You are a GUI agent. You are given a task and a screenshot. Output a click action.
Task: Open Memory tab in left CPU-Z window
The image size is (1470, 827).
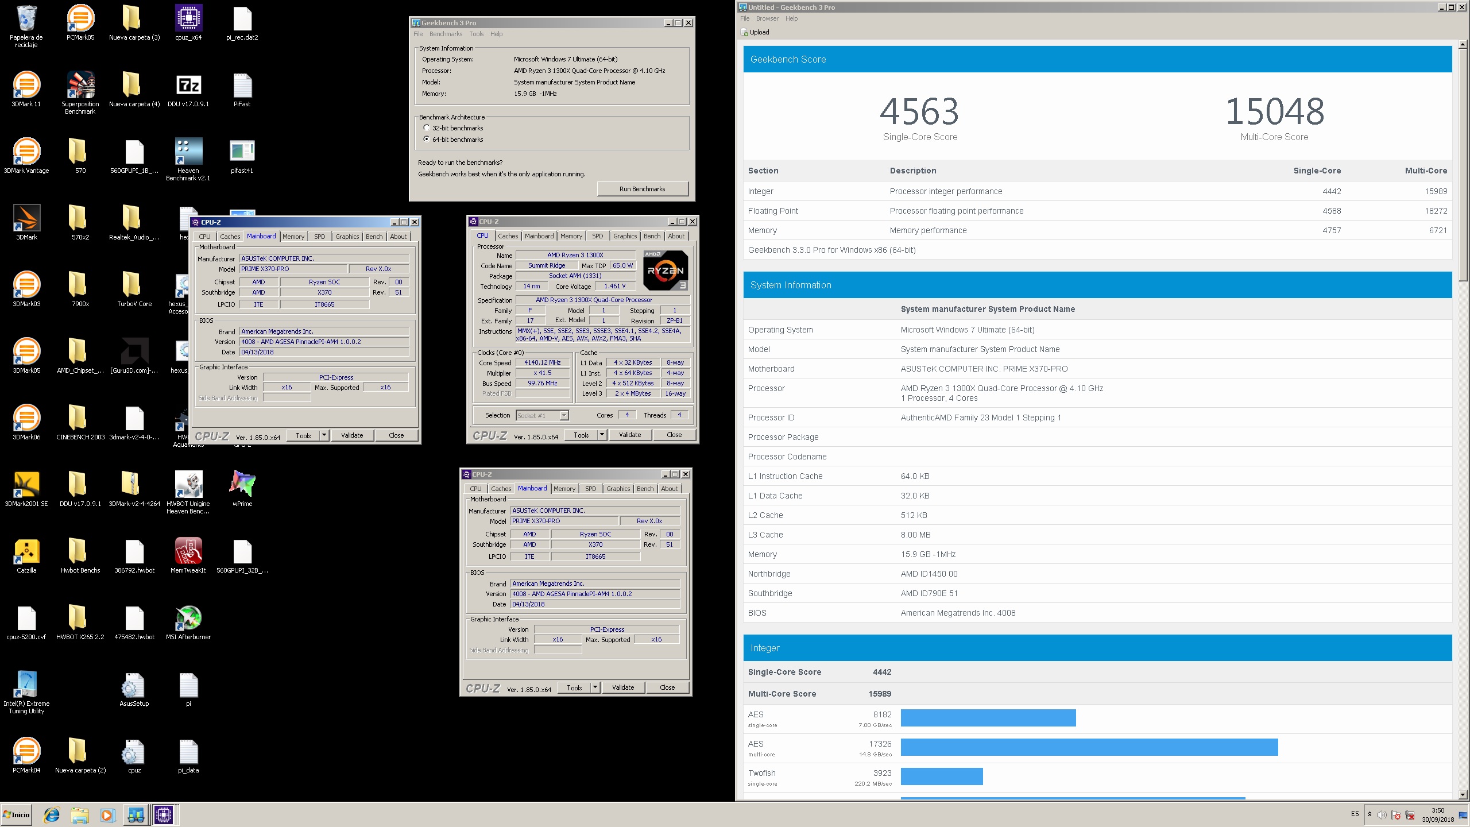click(293, 237)
